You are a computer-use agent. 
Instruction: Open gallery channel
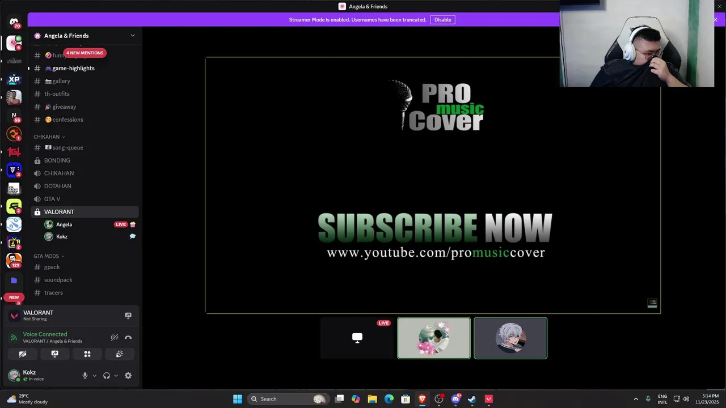[85, 81]
